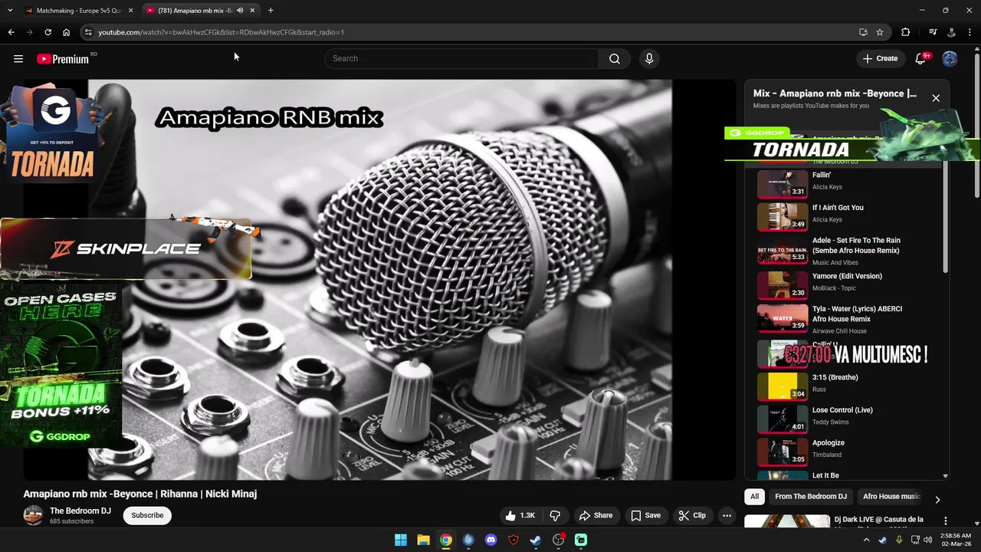
Task: Open The Bedroom DJ channel name link
Action: pyautogui.click(x=80, y=511)
